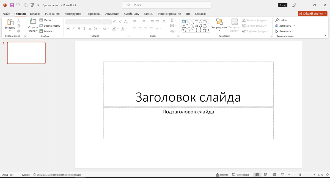The height and width of the screenshot is (178, 330).
Task: Open the Выделить select dropdown
Action: tap(284, 31)
